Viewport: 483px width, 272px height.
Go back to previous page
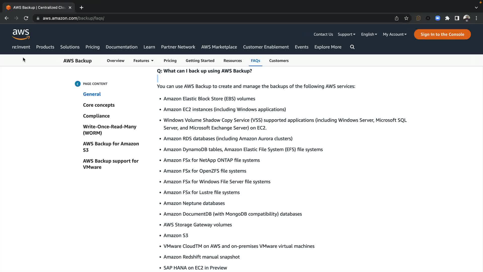click(x=7, y=18)
